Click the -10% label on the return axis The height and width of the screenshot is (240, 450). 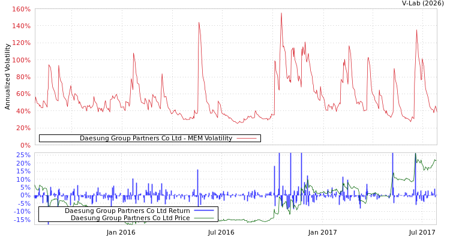(22, 211)
